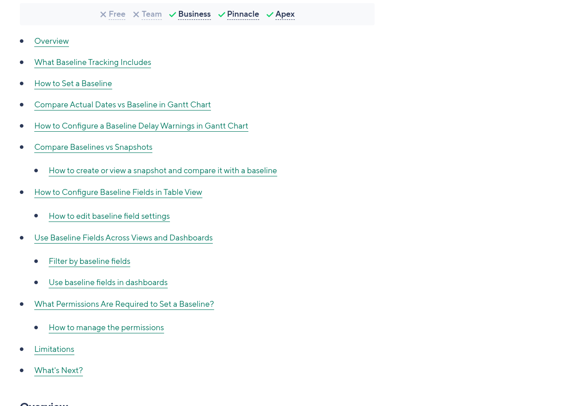This screenshot has height=406, width=577.
Task: Open the Overview link
Action: pyautogui.click(x=51, y=41)
